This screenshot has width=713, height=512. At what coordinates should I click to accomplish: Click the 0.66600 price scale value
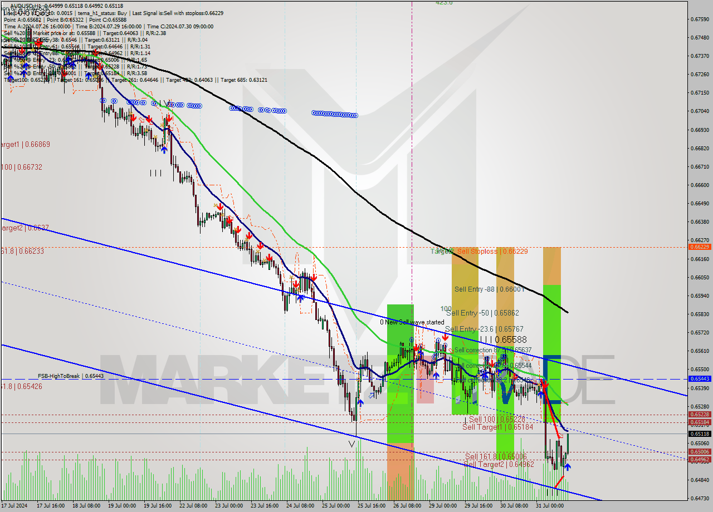click(699, 185)
